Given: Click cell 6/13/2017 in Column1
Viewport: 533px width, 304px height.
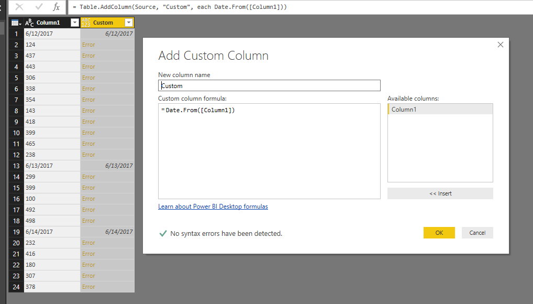Looking at the screenshot, I should point(52,166).
